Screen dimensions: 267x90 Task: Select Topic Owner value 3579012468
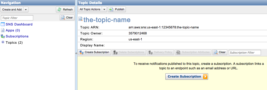pos(138,33)
